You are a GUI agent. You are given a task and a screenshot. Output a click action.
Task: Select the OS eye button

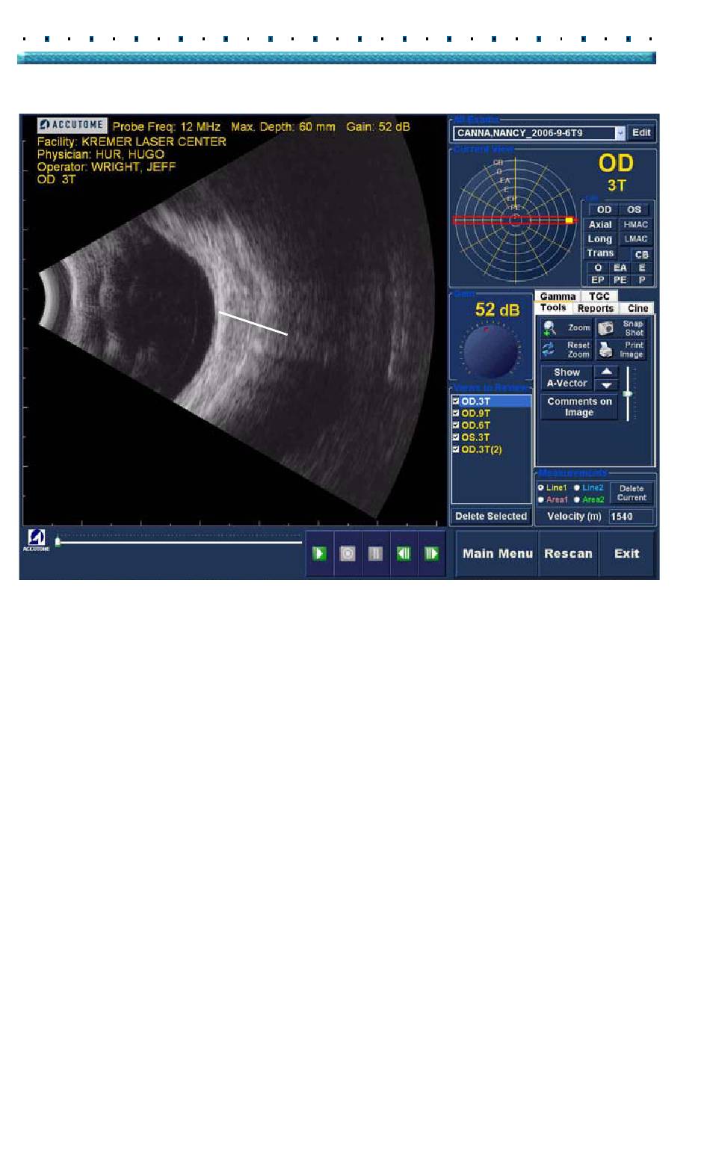(x=634, y=210)
